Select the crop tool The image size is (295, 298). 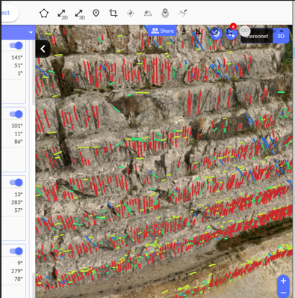tap(114, 13)
